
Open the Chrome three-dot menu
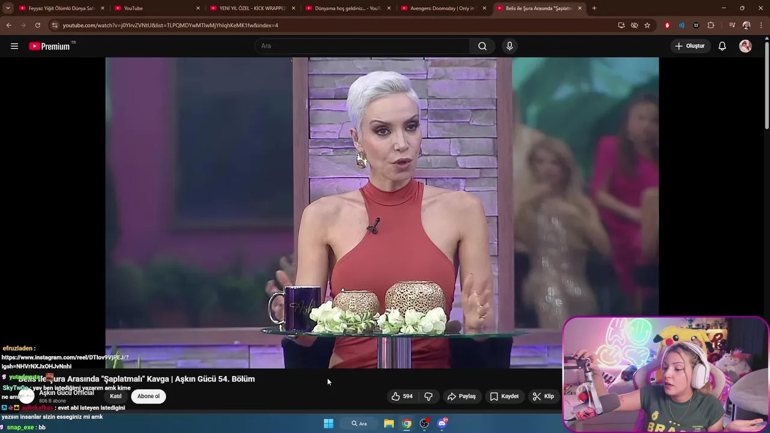pos(760,25)
